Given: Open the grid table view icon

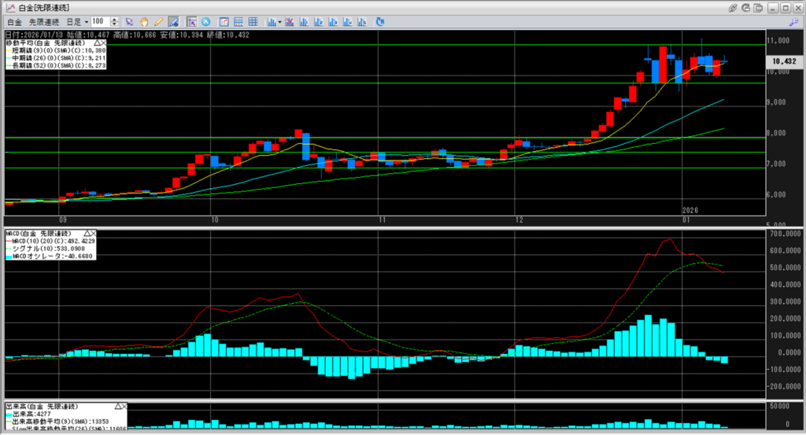Looking at the screenshot, I should coord(252,21).
